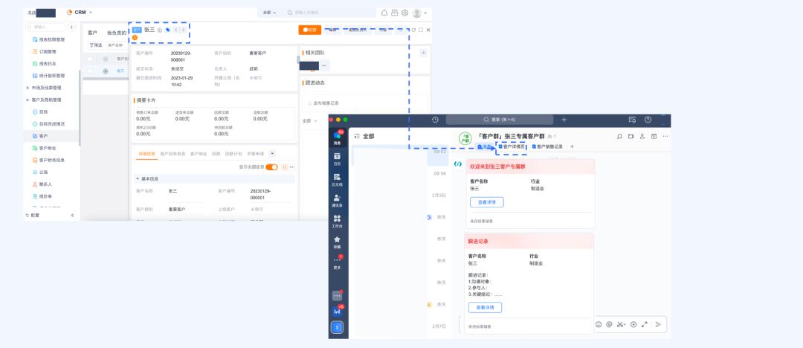Click the lock icon next to 张三
Viewport: 803px width, 348px height.
click(160, 30)
